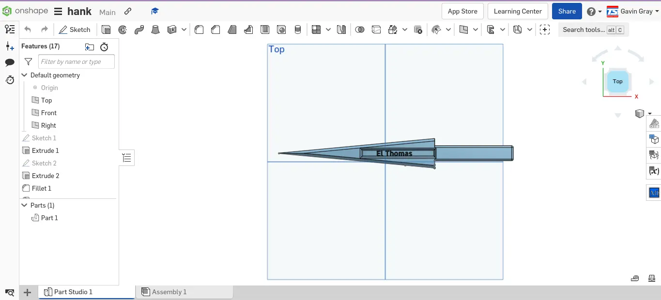Open the Revolve tool
The image size is (661, 300).
tap(123, 30)
